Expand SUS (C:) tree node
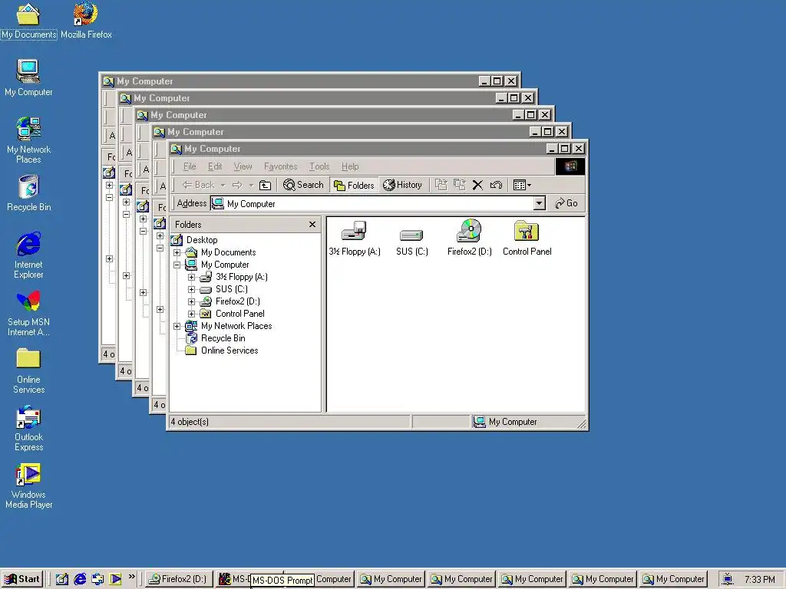Viewport: 786px width, 589px height. (x=191, y=289)
